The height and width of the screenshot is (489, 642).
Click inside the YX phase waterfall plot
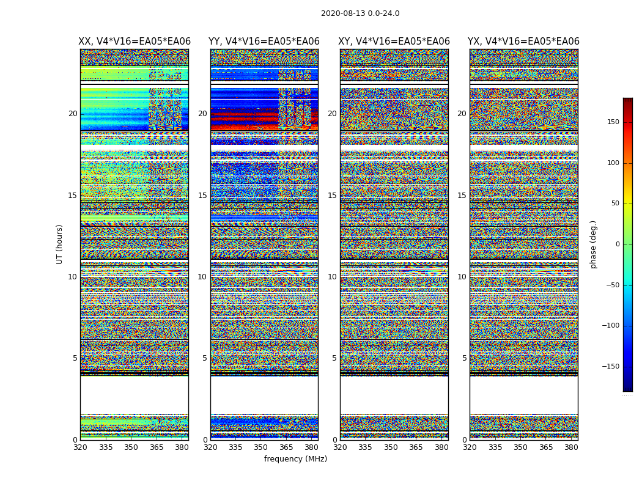pyautogui.click(x=523, y=244)
